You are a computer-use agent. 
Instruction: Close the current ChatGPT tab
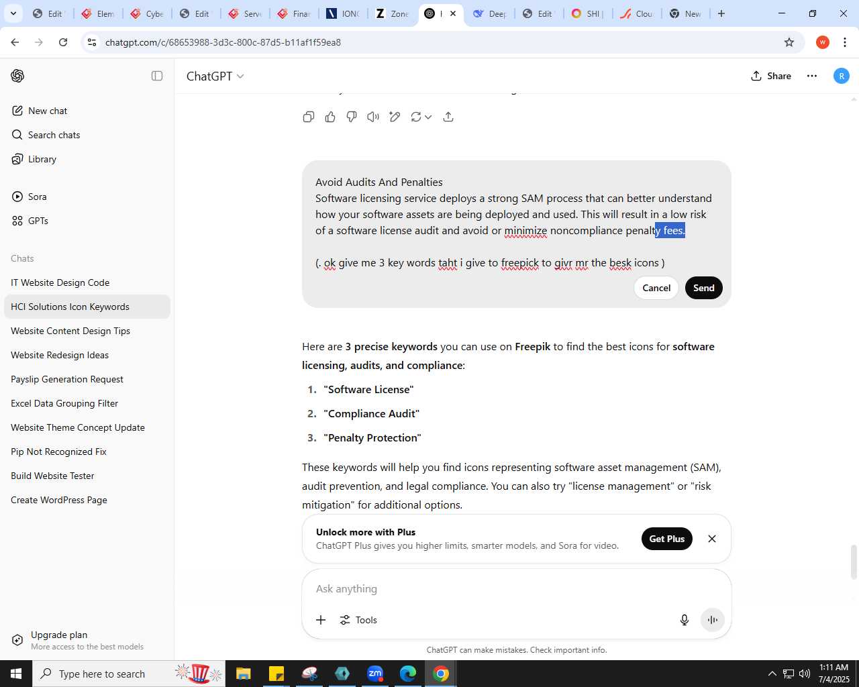(453, 13)
